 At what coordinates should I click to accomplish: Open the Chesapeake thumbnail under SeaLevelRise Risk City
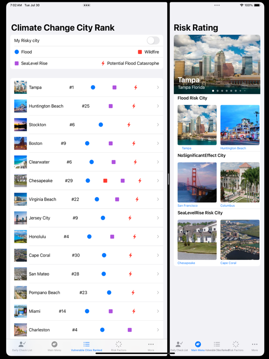pyautogui.click(x=197, y=240)
